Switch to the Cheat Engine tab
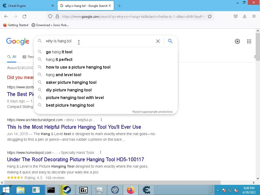This screenshot has height=195, width=260. pos(28,6)
